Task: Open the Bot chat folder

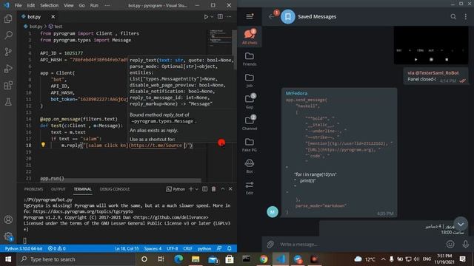Action: [x=250, y=166]
